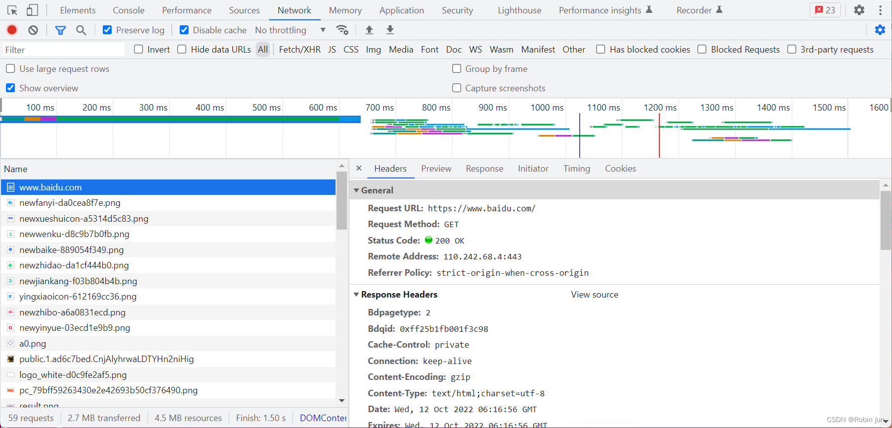Enable Capture screenshots
The image size is (892, 428).
457,88
